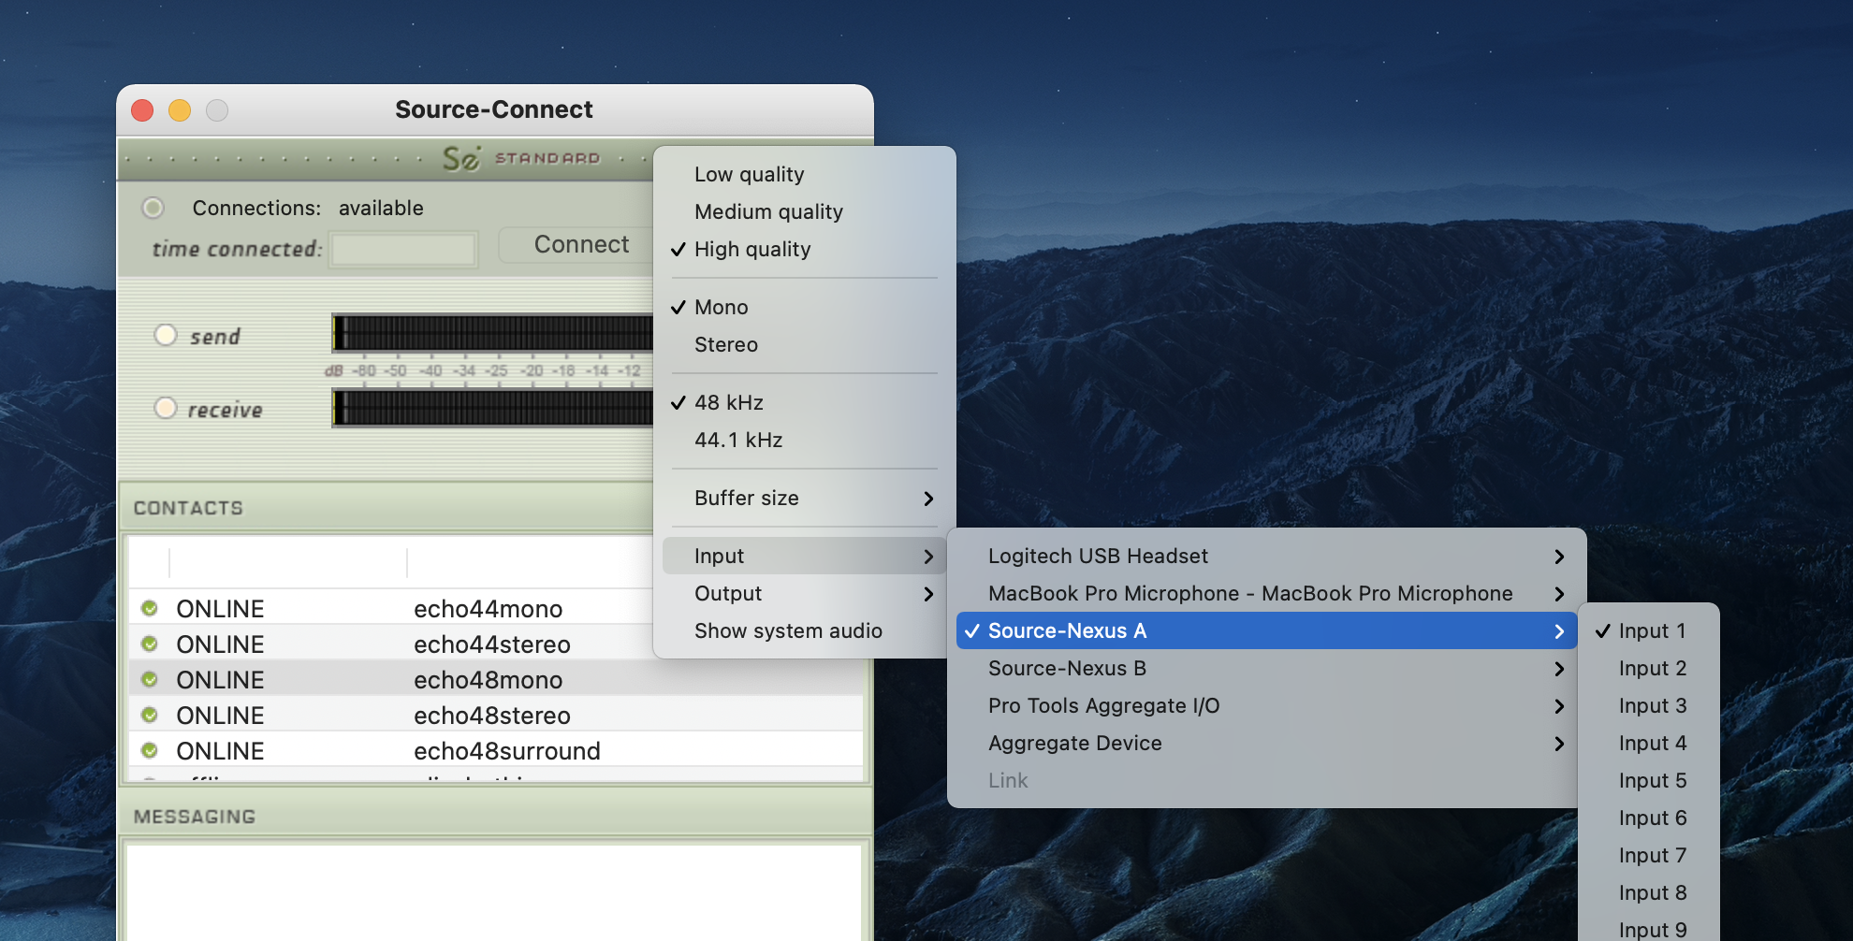The image size is (1853, 941).
Task: Choose Low quality setting
Action: pyautogui.click(x=749, y=174)
